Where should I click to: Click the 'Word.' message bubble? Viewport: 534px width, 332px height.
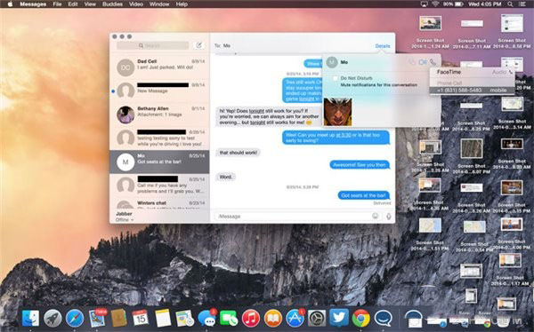click(x=225, y=177)
